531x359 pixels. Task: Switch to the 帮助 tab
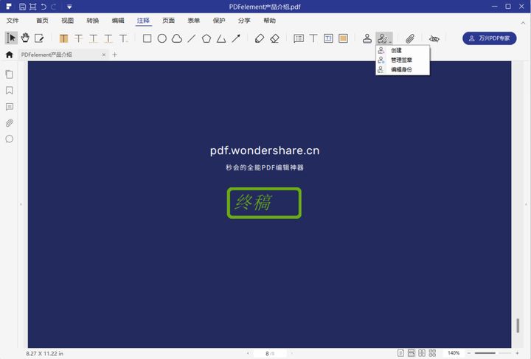pyautogui.click(x=270, y=21)
